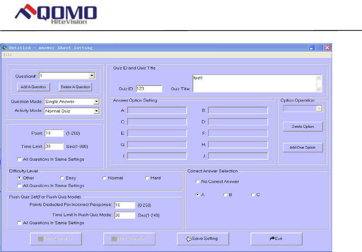
Task: Click the Delete Option button
Action: (x=303, y=126)
